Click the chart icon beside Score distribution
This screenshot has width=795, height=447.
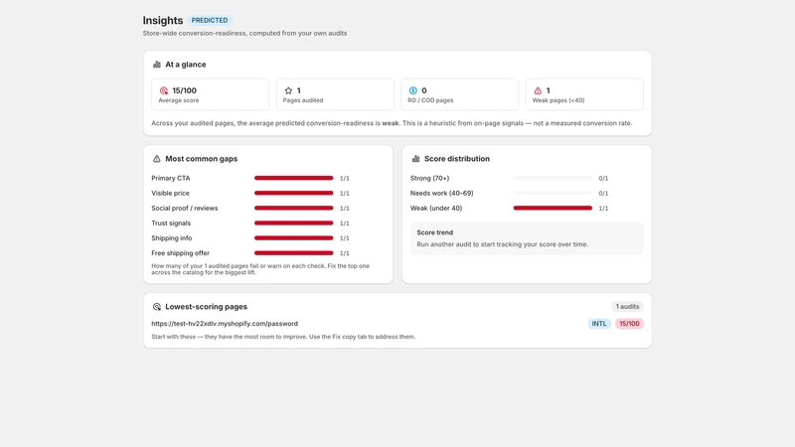point(415,159)
